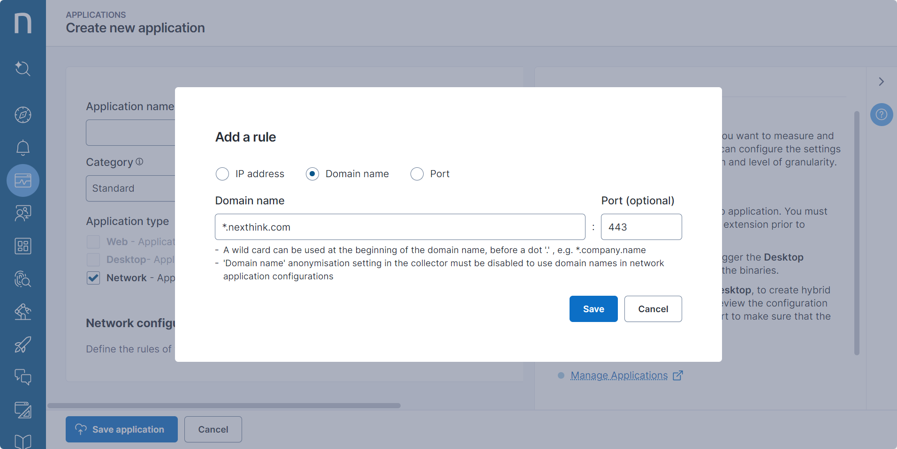This screenshot has width=897, height=449.
Task: Open the dashboards grid icon
Action: click(23, 246)
